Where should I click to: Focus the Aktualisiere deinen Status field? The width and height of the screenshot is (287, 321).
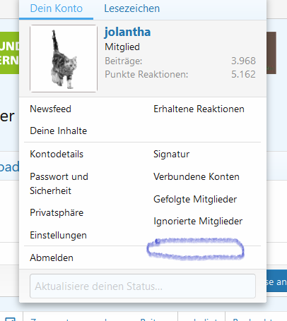click(x=143, y=286)
